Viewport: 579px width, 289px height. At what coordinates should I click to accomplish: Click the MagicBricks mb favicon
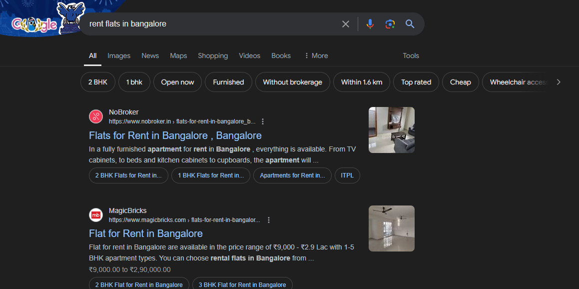pyautogui.click(x=96, y=215)
